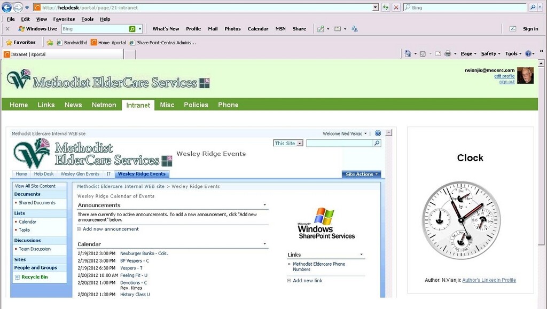Click the Home icon in the command bar
Viewport: 547px width, 309px height.
pos(407,53)
